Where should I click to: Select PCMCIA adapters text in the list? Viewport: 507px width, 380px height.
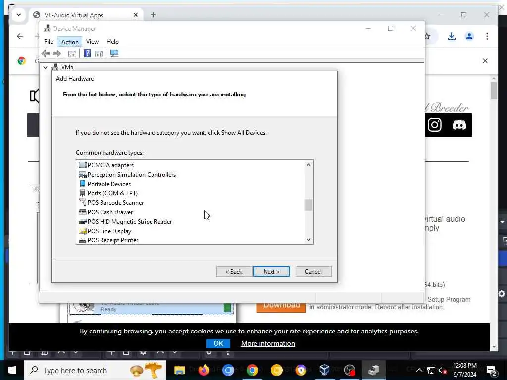tap(110, 165)
